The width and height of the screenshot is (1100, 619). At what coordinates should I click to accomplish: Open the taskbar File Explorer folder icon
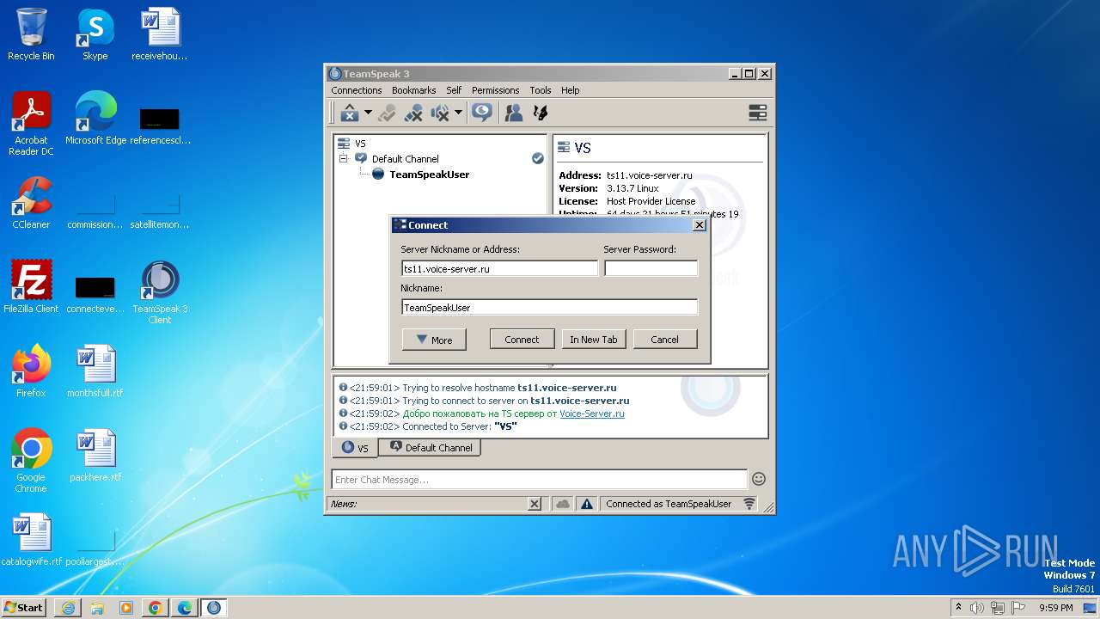tap(97, 608)
